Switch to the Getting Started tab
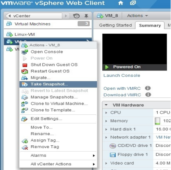The image size is (171, 170). pyautogui.click(x=115, y=25)
